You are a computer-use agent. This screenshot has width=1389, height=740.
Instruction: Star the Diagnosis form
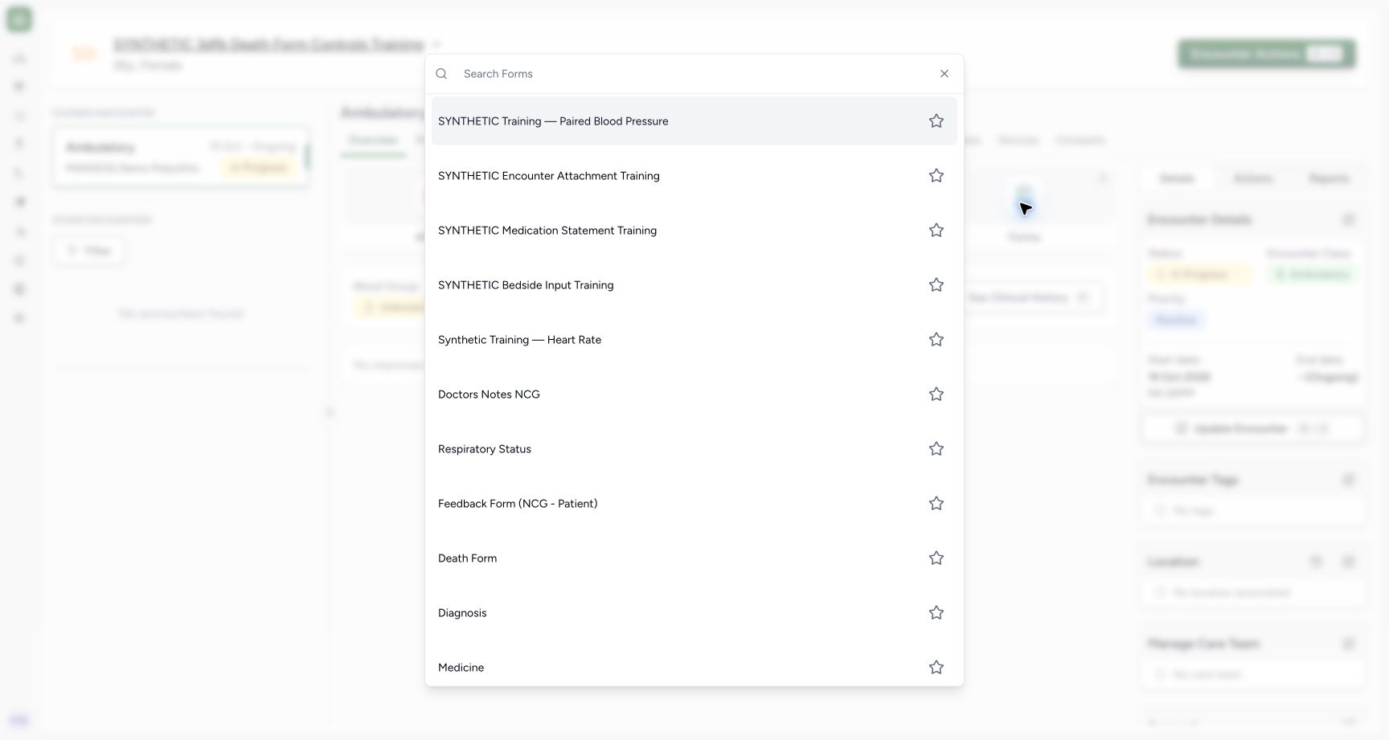point(936,613)
